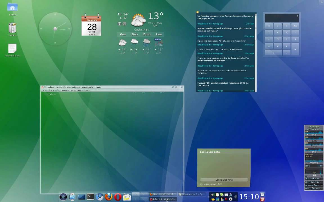Open the Francia Sarkozy Villepin news headline
Image resolution: width=324 pixels, height=202 pixels.
(223, 59)
